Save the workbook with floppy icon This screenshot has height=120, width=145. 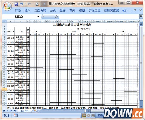coord(16,4)
